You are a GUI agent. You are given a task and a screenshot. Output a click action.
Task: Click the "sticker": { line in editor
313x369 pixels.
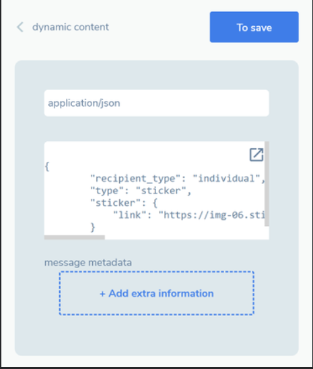[124, 202]
